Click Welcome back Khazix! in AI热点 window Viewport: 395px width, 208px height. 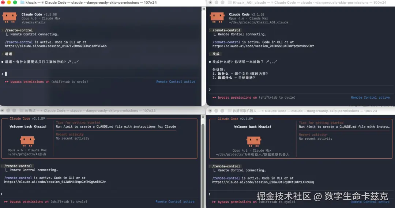[x=28, y=126]
